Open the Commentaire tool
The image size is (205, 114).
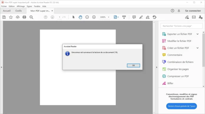[175, 55]
